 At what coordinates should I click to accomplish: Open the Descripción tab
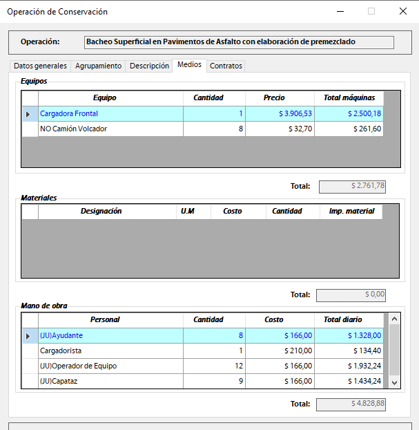point(149,66)
